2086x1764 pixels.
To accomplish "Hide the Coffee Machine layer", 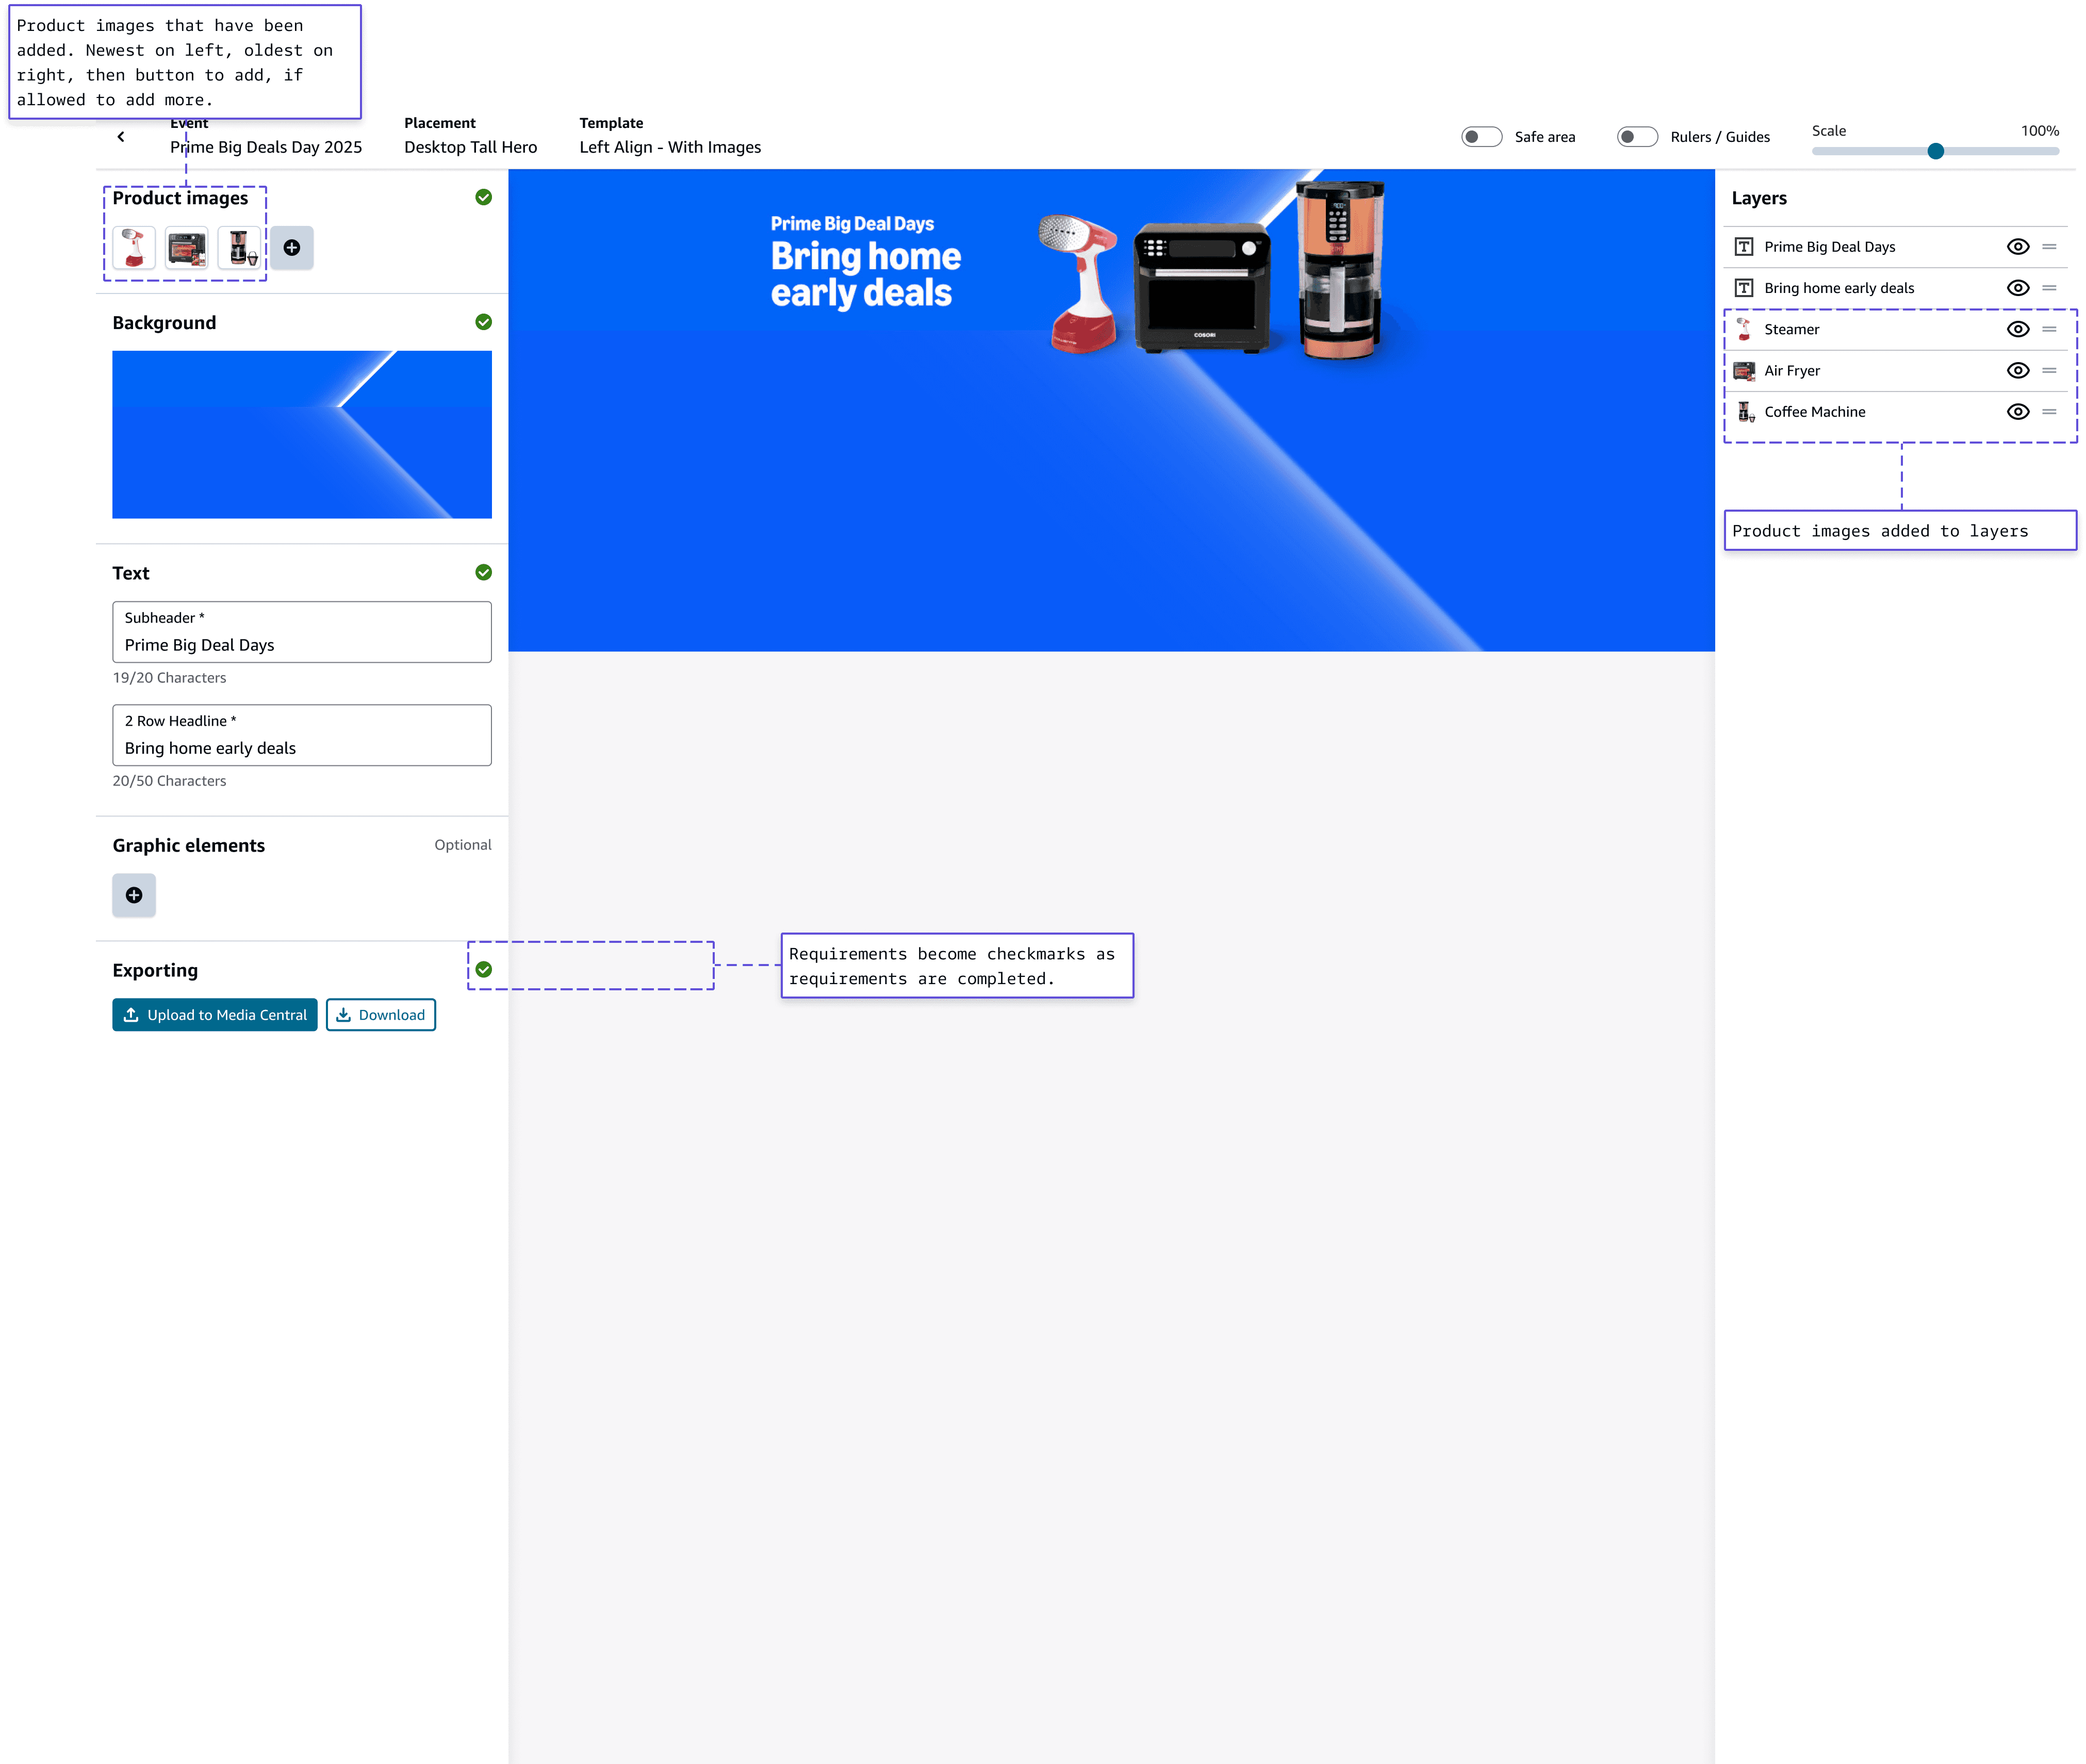I will pos(2018,412).
